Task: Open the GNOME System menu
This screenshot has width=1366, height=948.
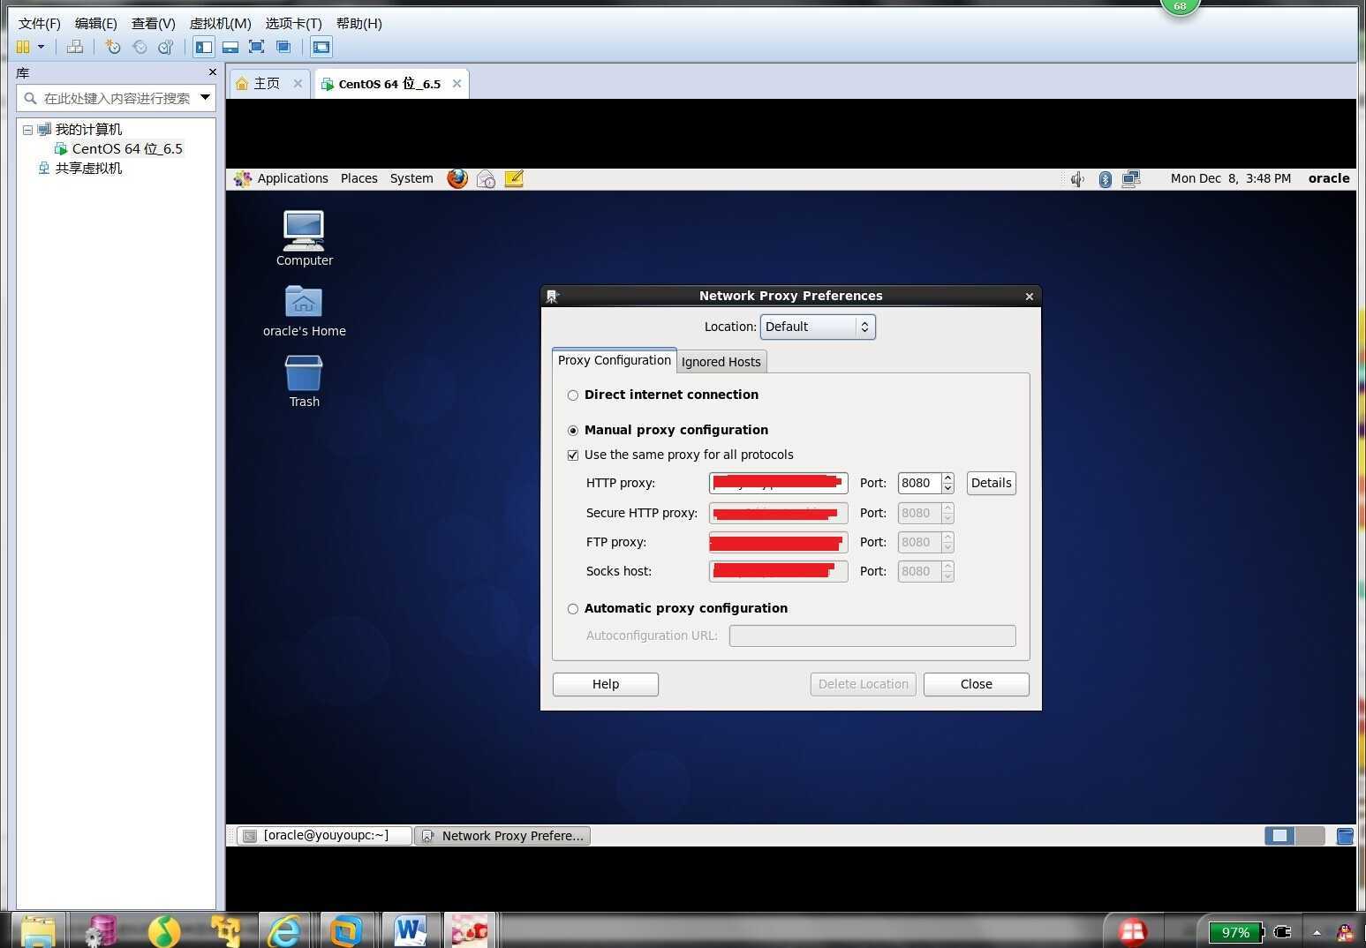Action: pyautogui.click(x=411, y=178)
